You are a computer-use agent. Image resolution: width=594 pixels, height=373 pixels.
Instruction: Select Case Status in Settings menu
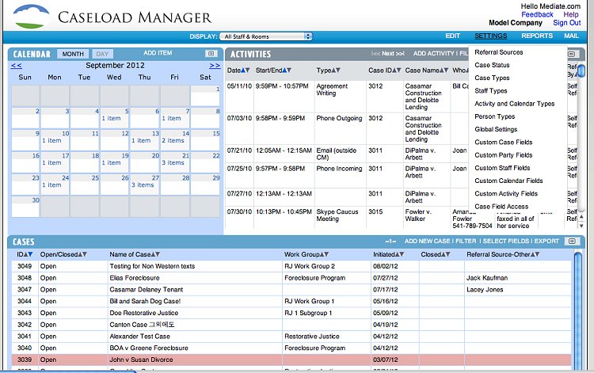(492, 65)
